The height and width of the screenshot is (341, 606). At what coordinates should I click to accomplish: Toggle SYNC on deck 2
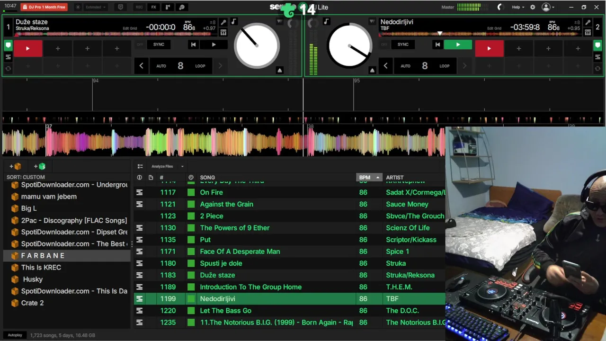(403, 45)
